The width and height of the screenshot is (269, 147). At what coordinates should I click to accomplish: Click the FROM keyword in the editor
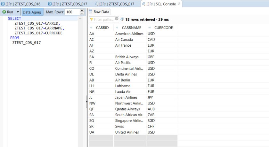tap(15, 38)
